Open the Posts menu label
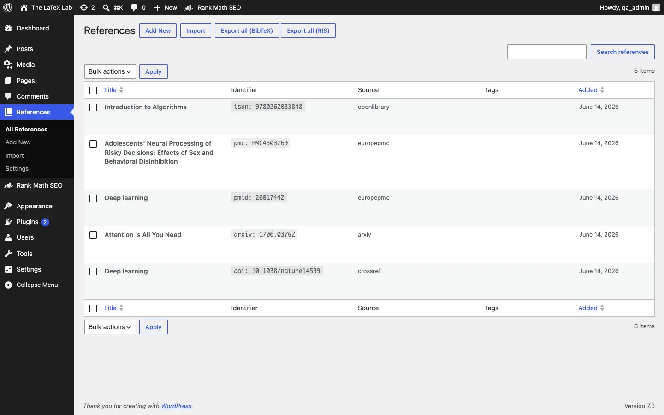Image resolution: width=664 pixels, height=415 pixels. [x=25, y=49]
